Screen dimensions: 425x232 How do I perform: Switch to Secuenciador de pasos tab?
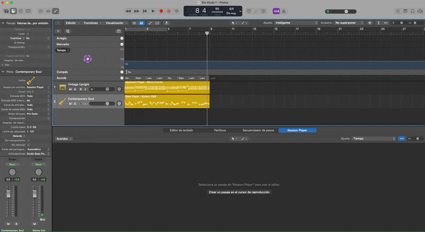(x=258, y=130)
